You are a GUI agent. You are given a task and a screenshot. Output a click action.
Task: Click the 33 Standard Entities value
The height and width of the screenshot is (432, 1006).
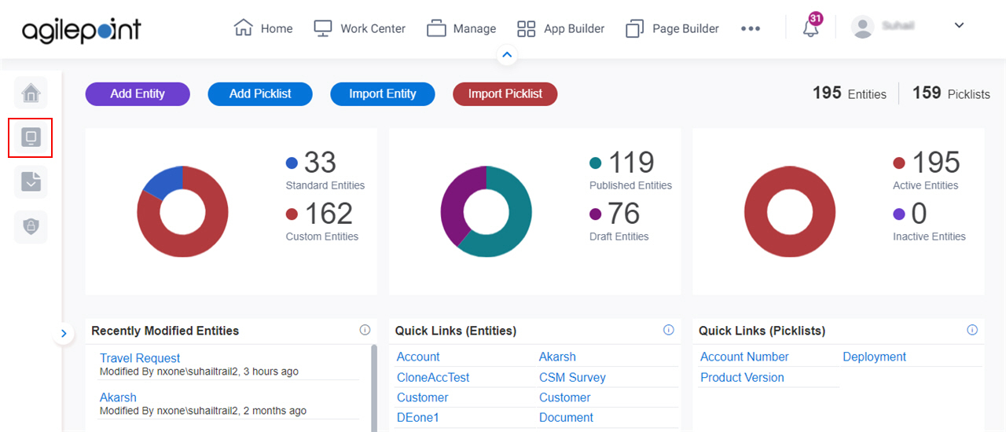[x=320, y=163]
